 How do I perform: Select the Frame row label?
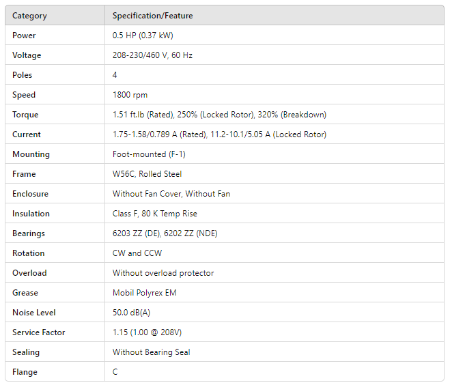tap(24, 174)
